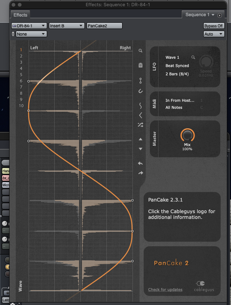Toggle the Bypass Off button
Viewport: 231px width, 305px height.
(214, 26)
